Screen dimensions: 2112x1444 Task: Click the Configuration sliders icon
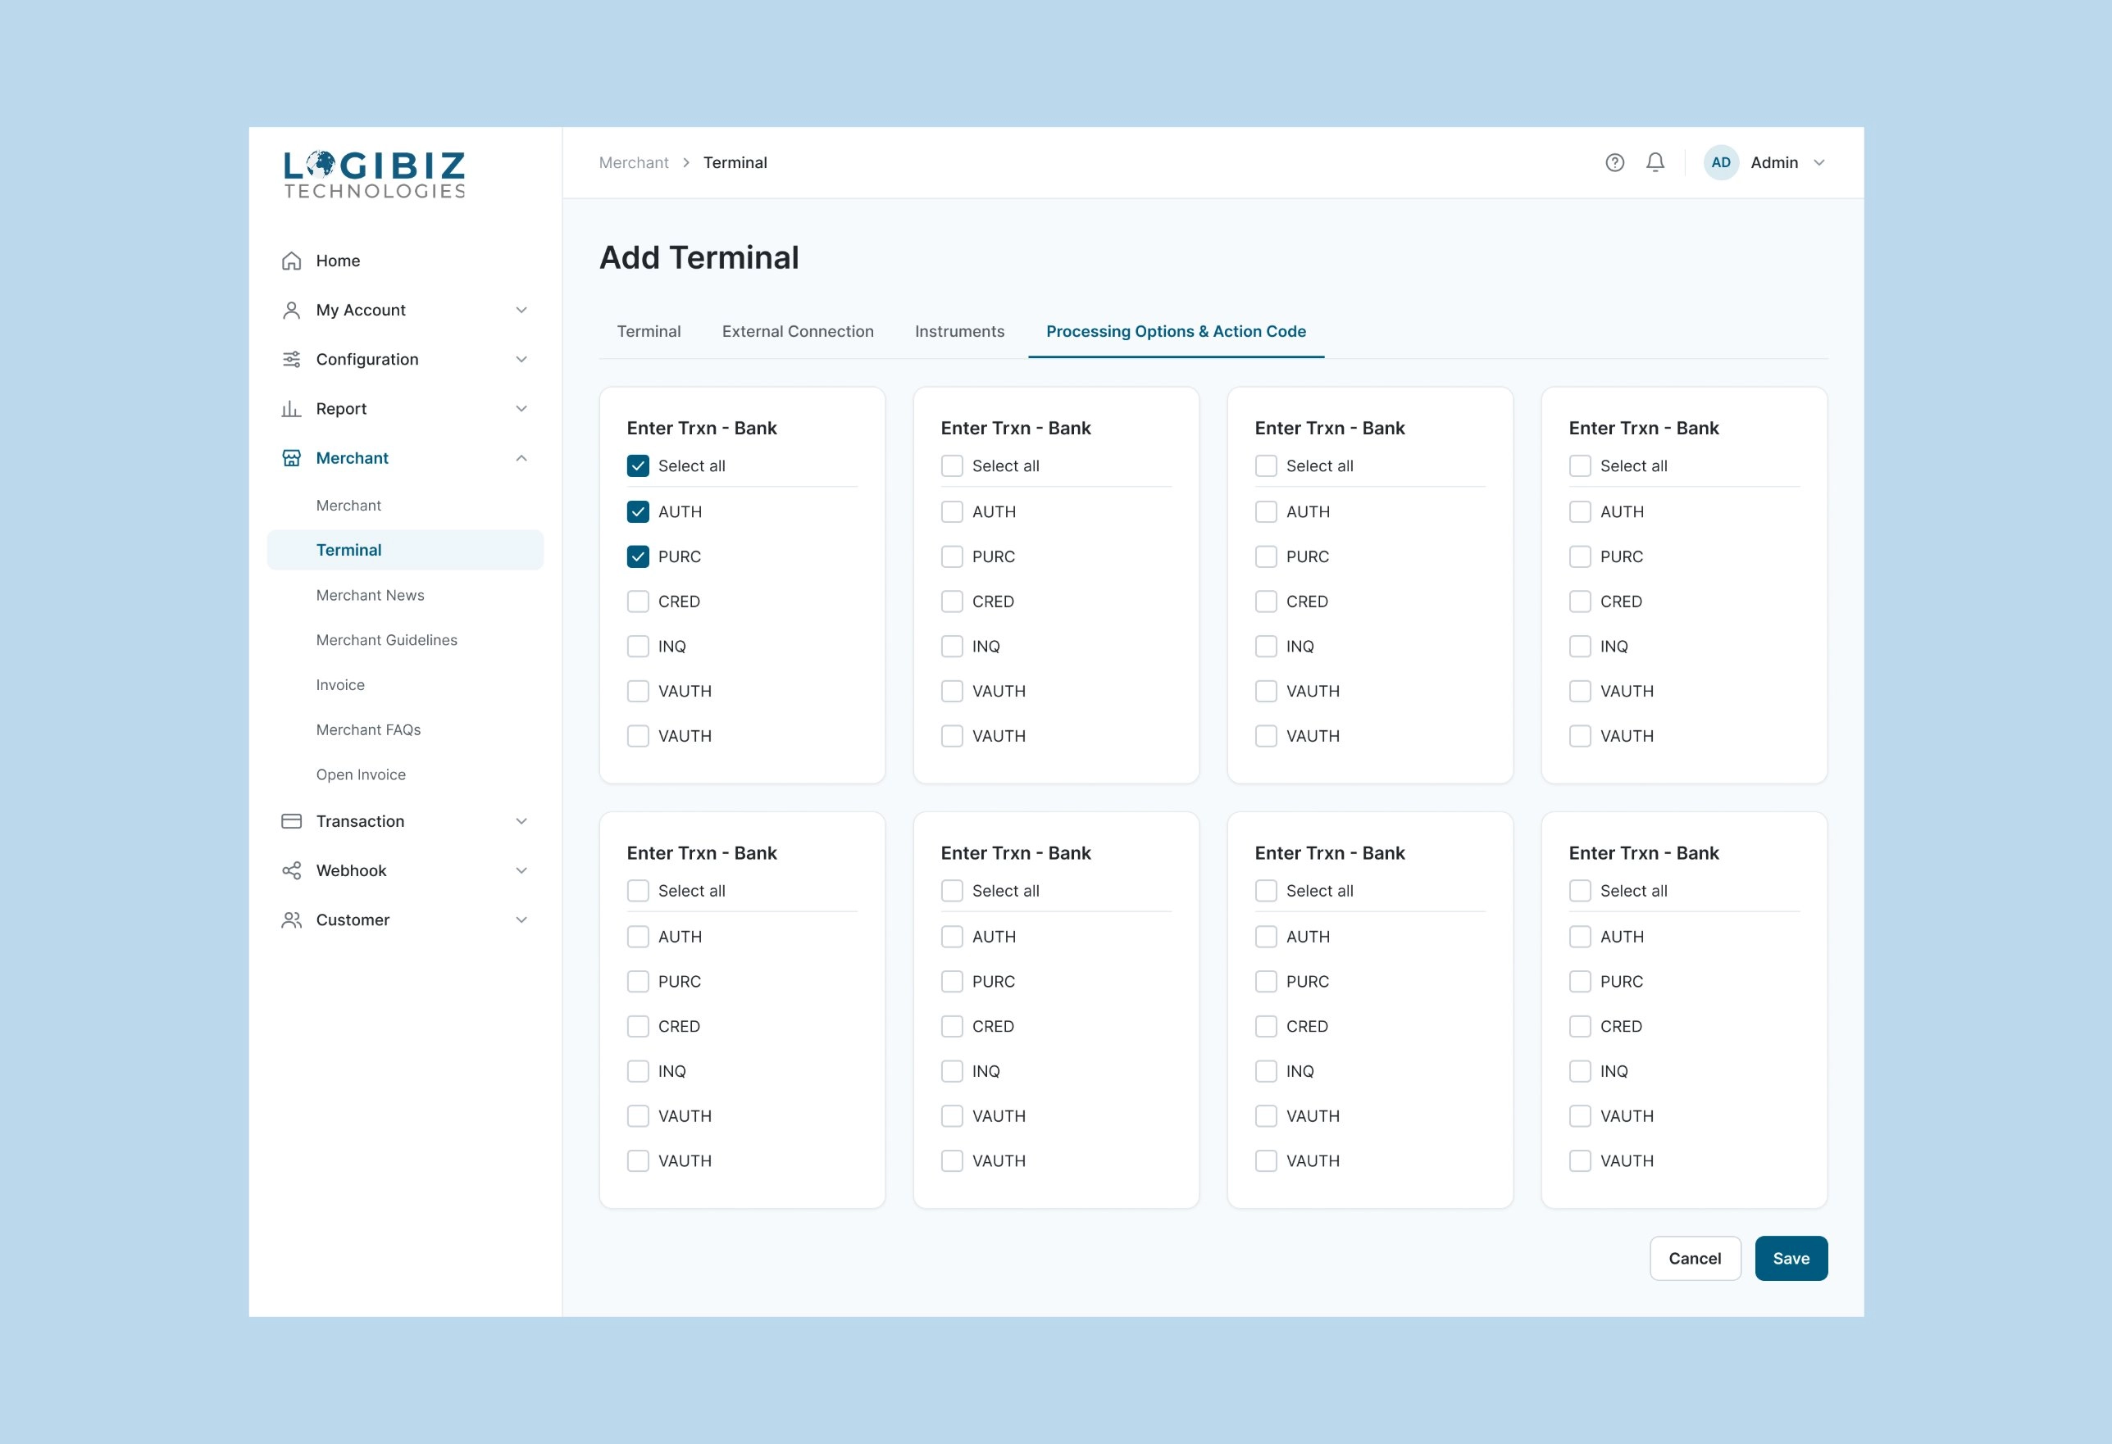291,360
